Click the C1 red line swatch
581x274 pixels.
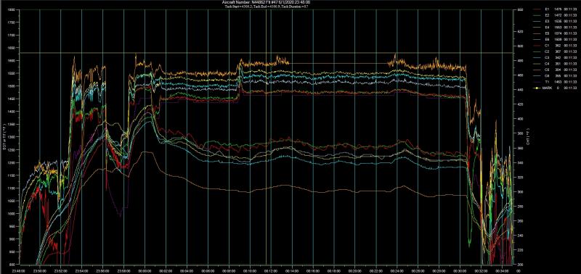tap(537, 46)
